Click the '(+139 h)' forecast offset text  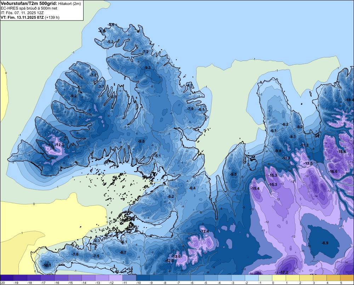(52, 17)
